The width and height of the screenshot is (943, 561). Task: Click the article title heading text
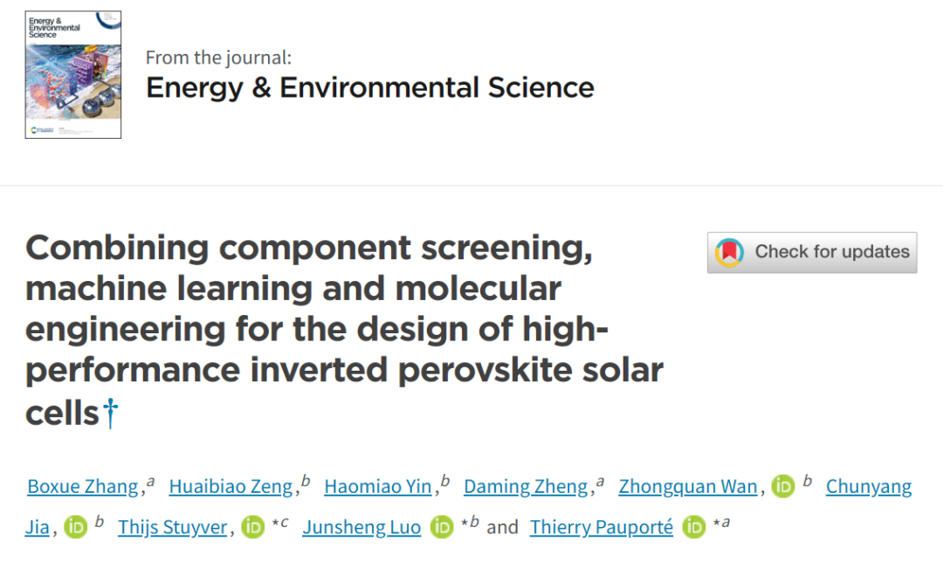coord(344,330)
